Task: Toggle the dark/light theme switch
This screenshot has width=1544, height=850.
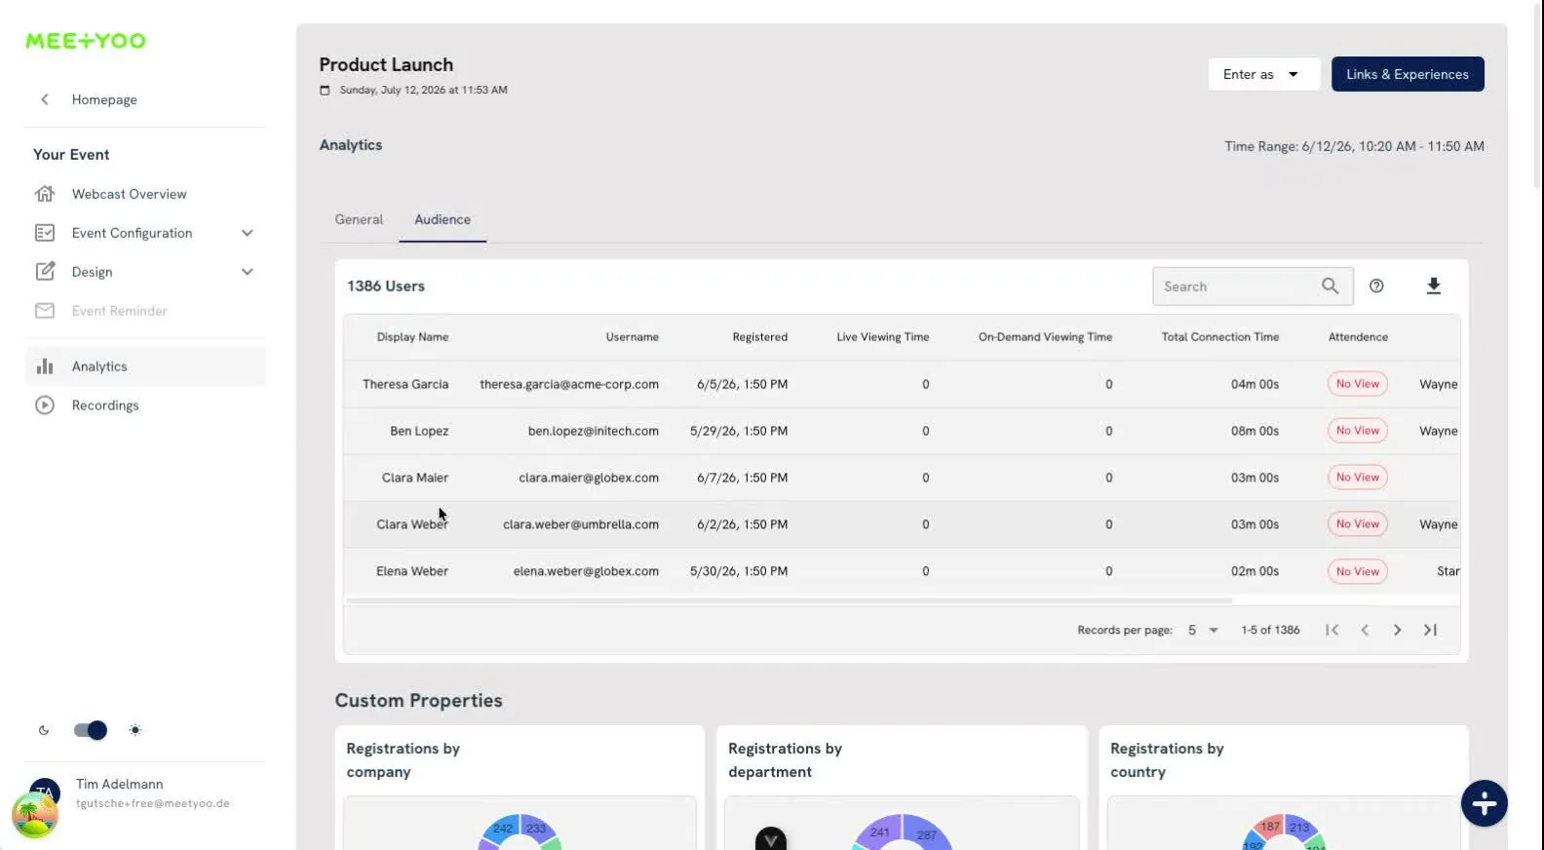Action: click(x=90, y=730)
